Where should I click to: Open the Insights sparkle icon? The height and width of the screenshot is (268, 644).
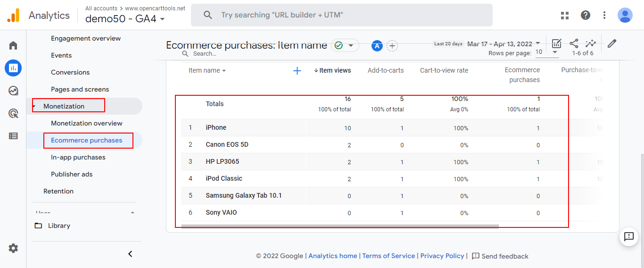click(x=590, y=43)
